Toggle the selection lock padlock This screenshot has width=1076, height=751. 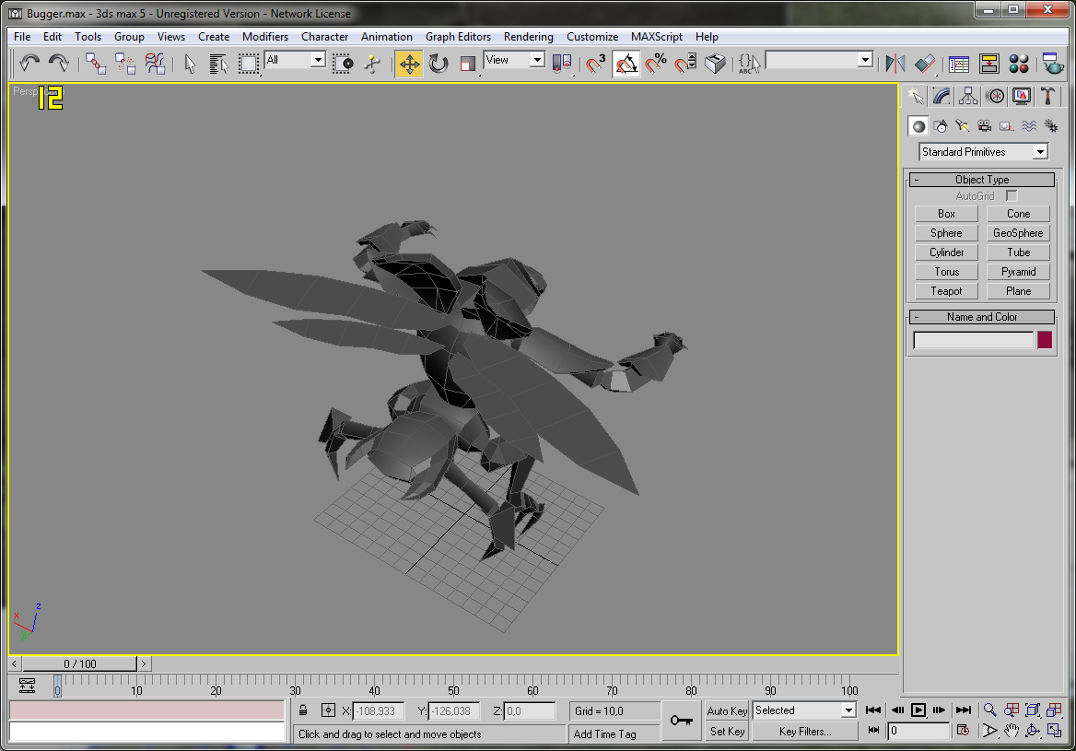303,711
